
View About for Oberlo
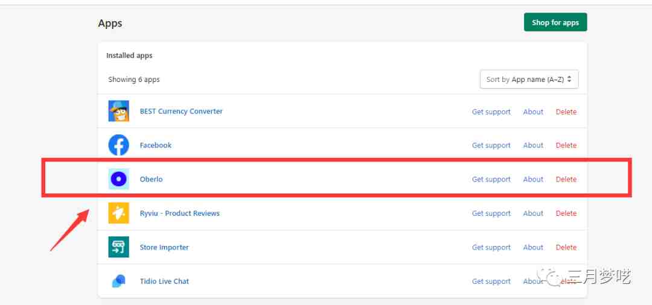coord(533,179)
